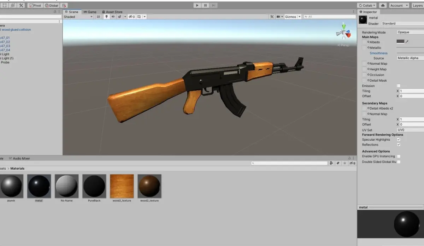424x246 pixels.
Task: Open the Shader dropdown showing Standard
Action: coord(402,24)
